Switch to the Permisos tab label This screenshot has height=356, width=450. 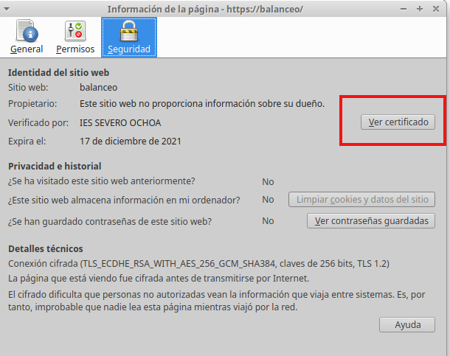pyautogui.click(x=75, y=49)
